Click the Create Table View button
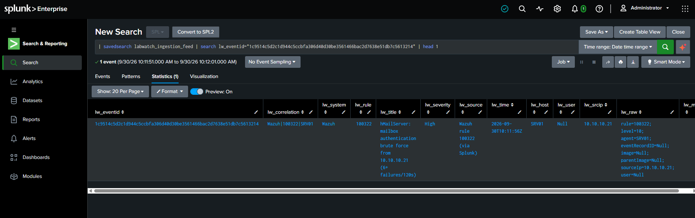Screen dimensions: 695x218 [640, 32]
